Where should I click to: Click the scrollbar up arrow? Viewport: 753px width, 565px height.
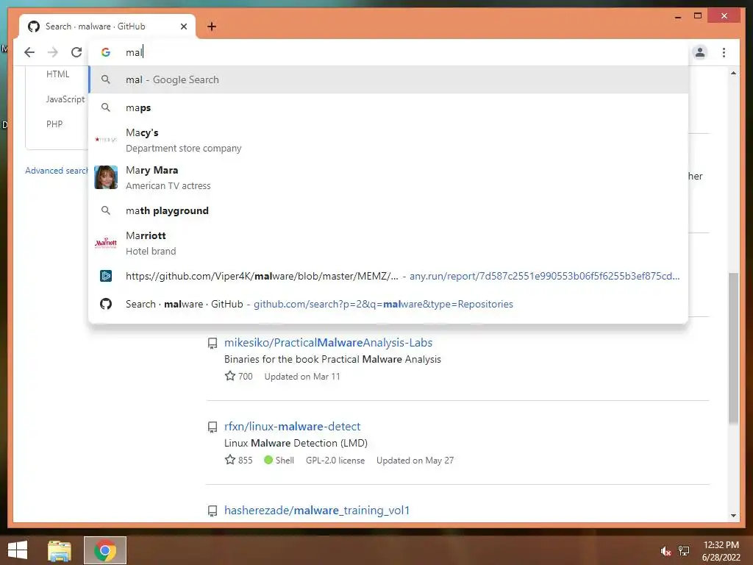(x=733, y=73)
